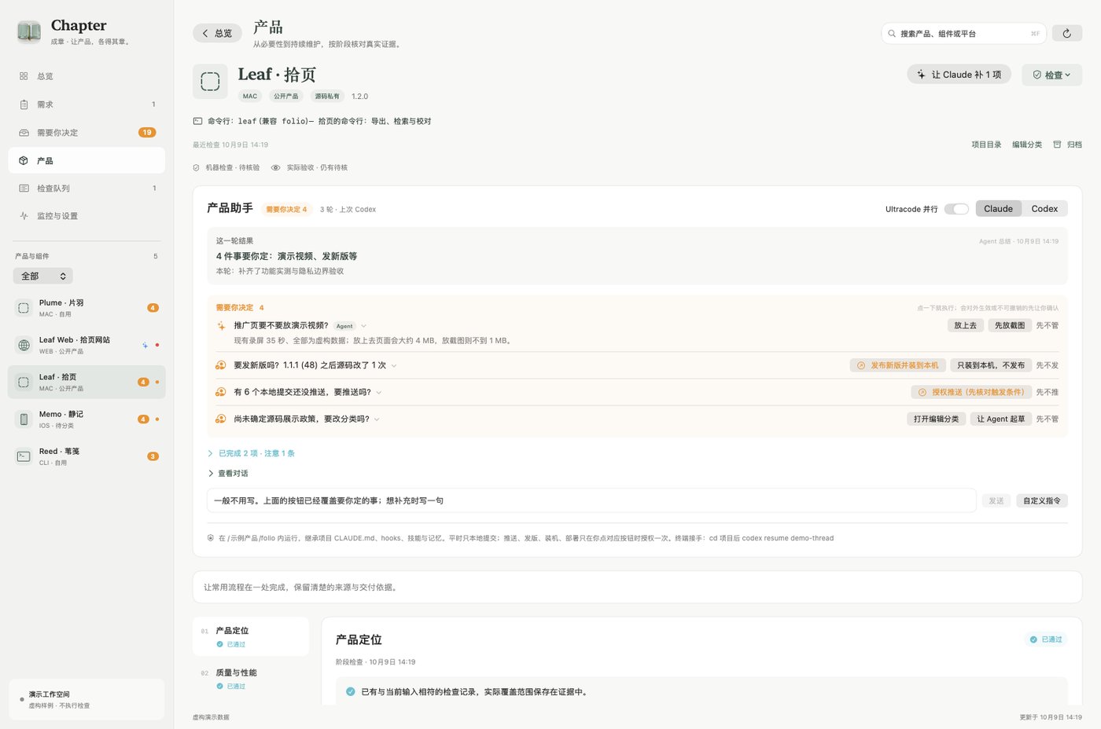Go back with the 总览 button
Screen dimensions: 1101x729
pos(217,33)
